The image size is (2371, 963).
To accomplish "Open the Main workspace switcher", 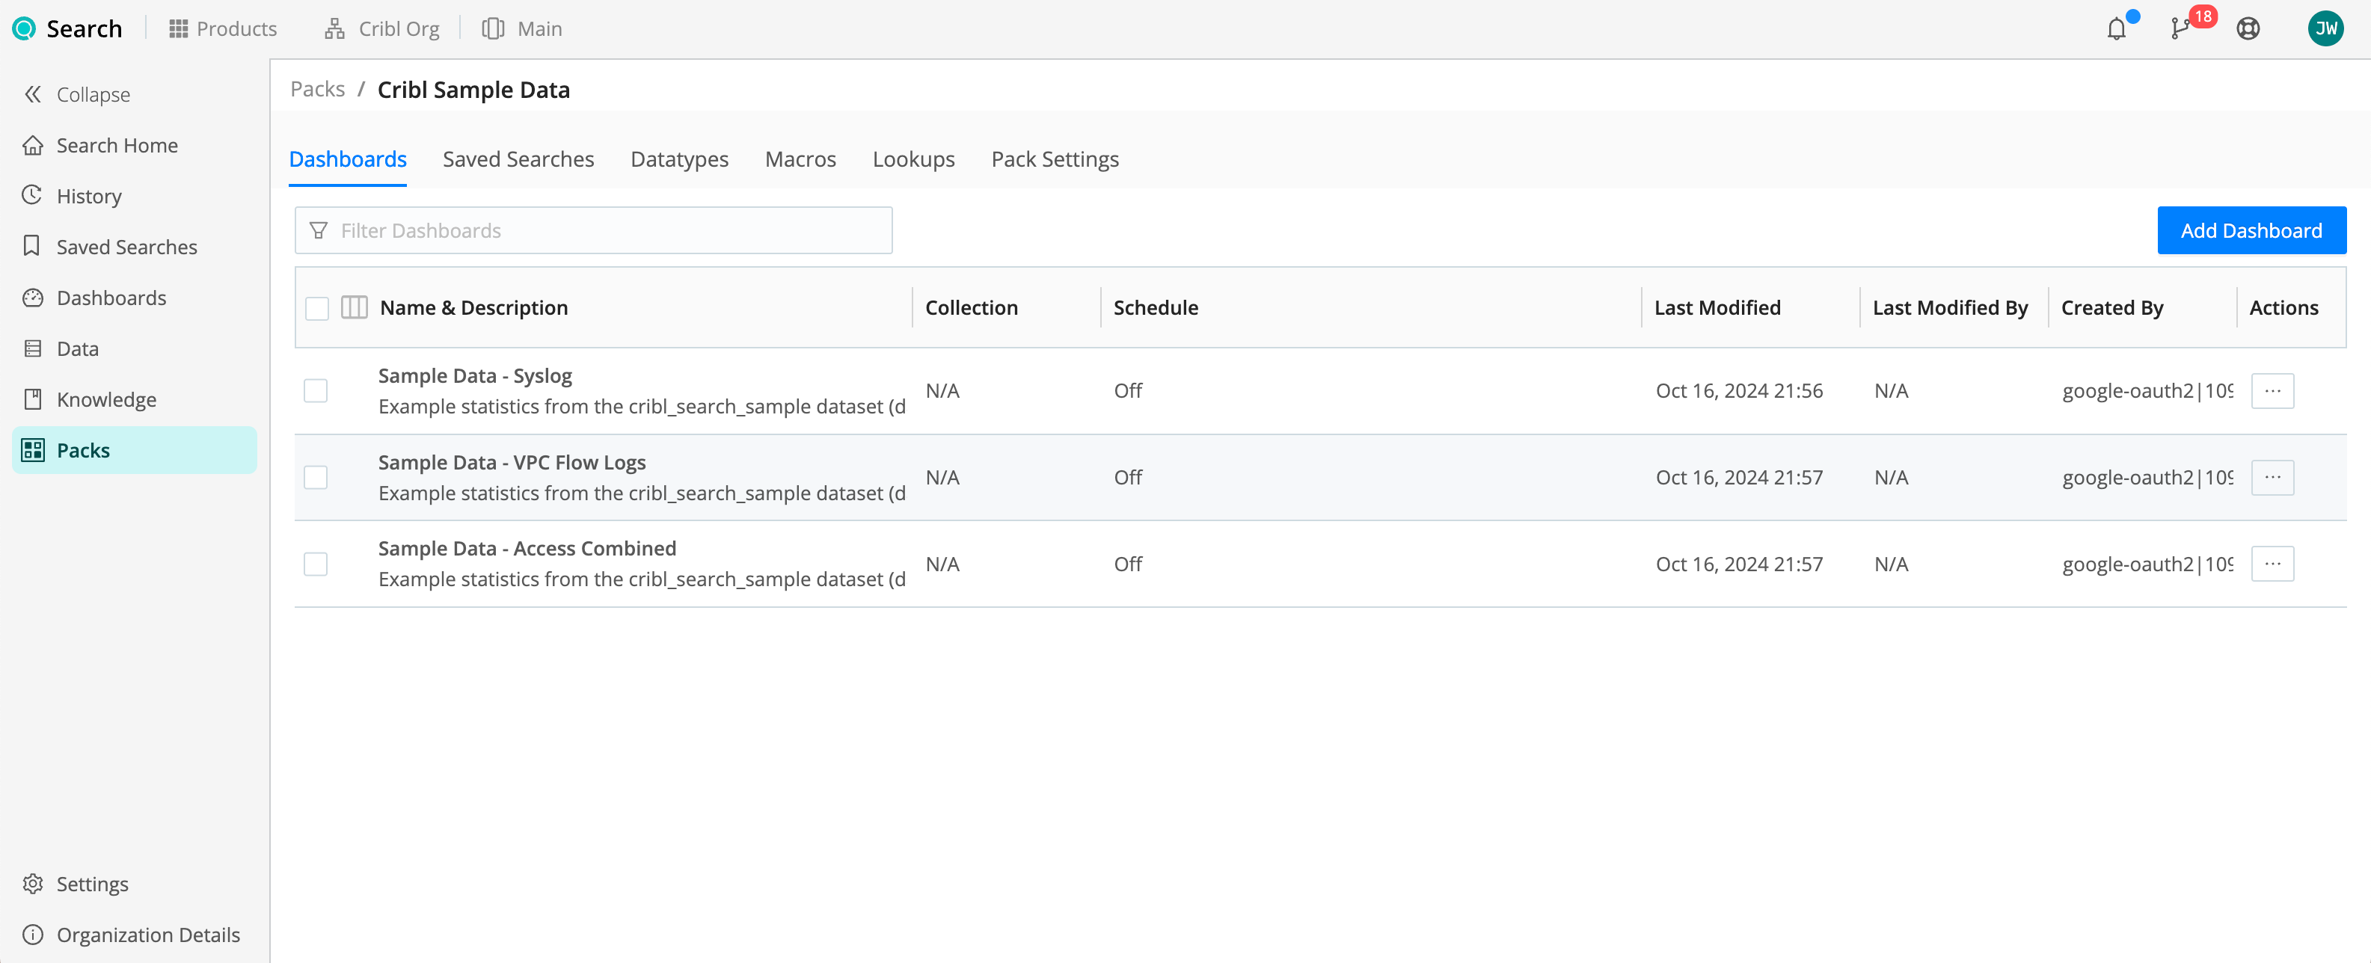I will pos(521,28).
